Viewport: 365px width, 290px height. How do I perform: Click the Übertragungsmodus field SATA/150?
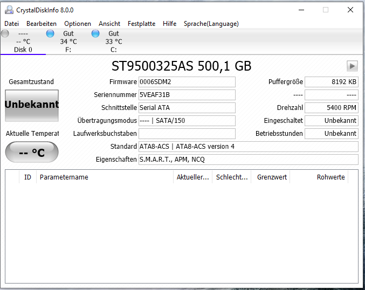[187, 121]
